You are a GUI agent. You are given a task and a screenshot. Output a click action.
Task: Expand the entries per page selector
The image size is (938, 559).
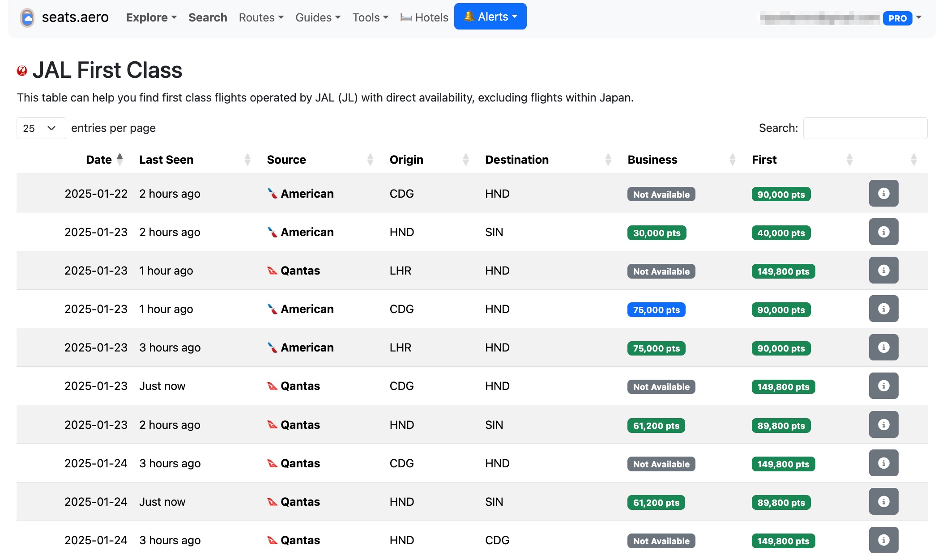41,128
